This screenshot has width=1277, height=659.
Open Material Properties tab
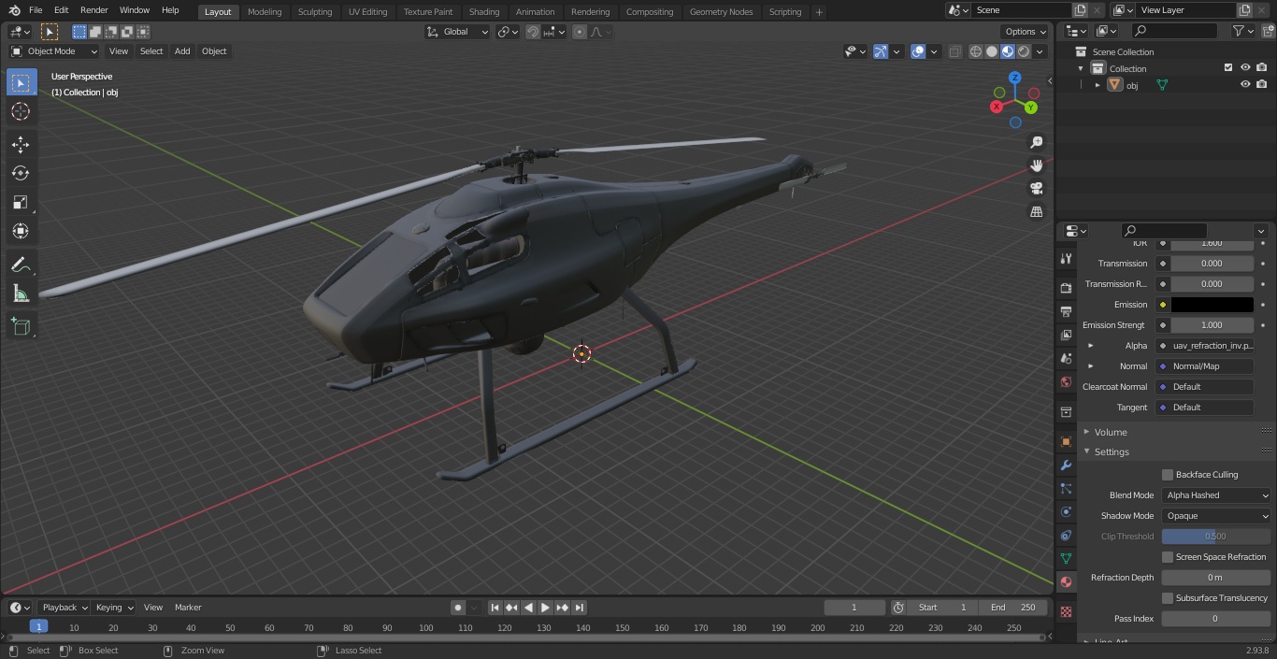click(1066, 581)
